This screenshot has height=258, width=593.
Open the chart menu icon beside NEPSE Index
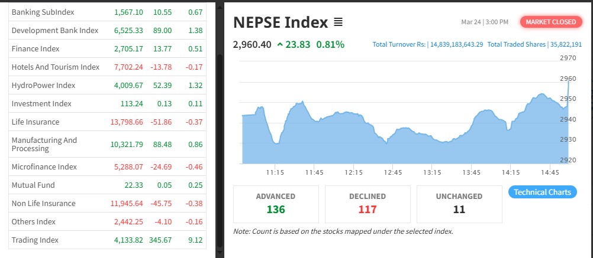click(338, 22)
